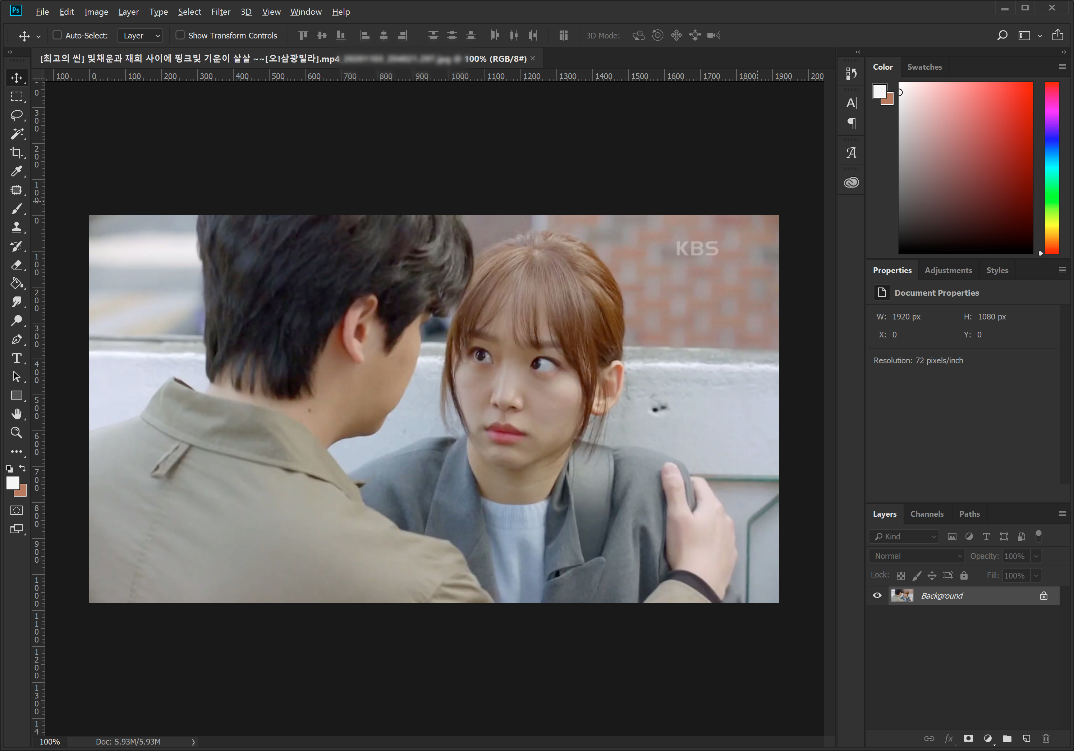Switch to the Adjustments tab
This screenshot has width=1074, height=751.
[x=948, y=270]
